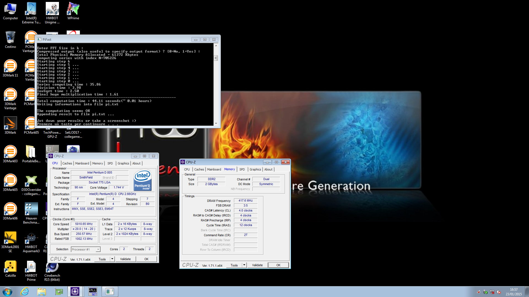Image resolution: width=529 pixels, height=297 pixels.
Task: Click DRAM Frequency value 417.6 MHz
Action: point(245,201)
